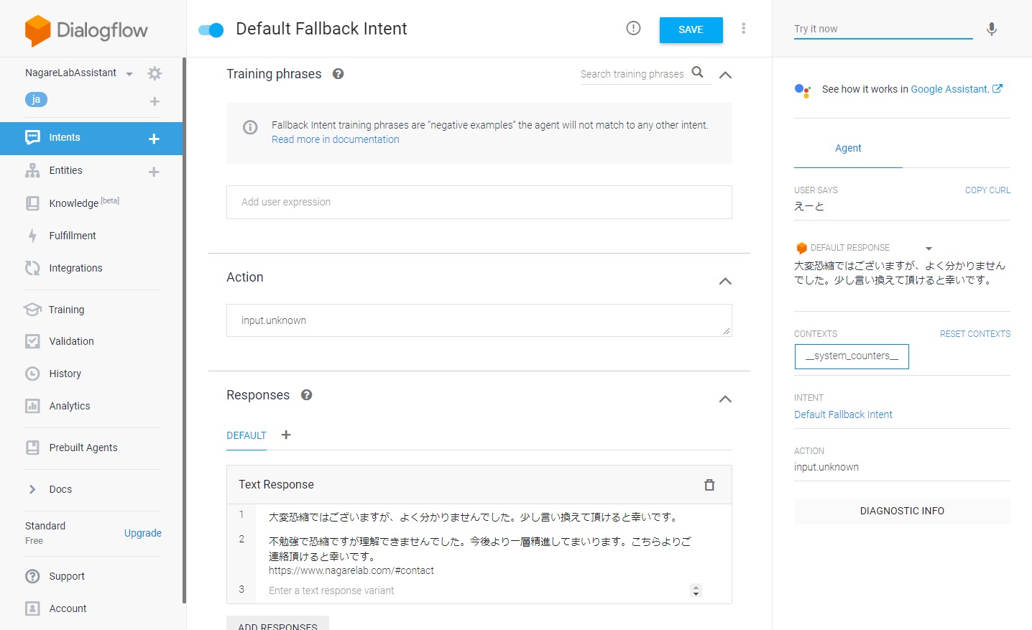Click the intent alert exclamation icon
This screenshot has height=630, width=1032.
(x=633, y=28)
